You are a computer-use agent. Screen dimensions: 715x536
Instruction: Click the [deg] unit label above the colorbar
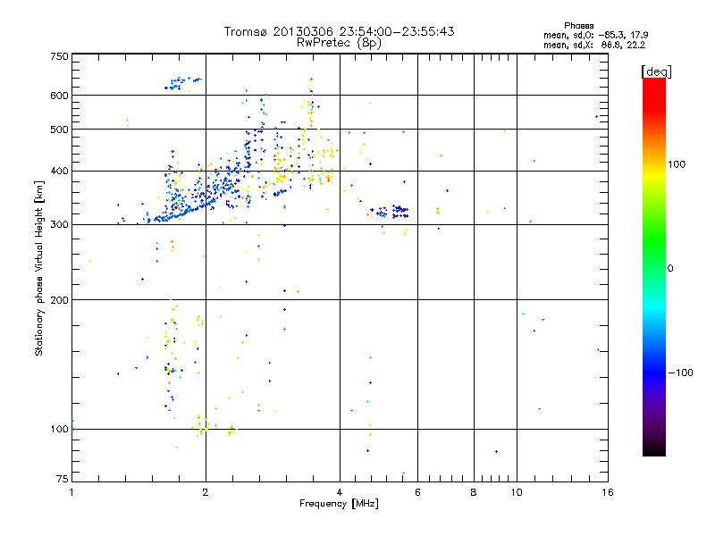click(x=656, y=71)
